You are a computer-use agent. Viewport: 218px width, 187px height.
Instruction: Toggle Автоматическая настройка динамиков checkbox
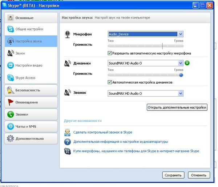(110, 82)
